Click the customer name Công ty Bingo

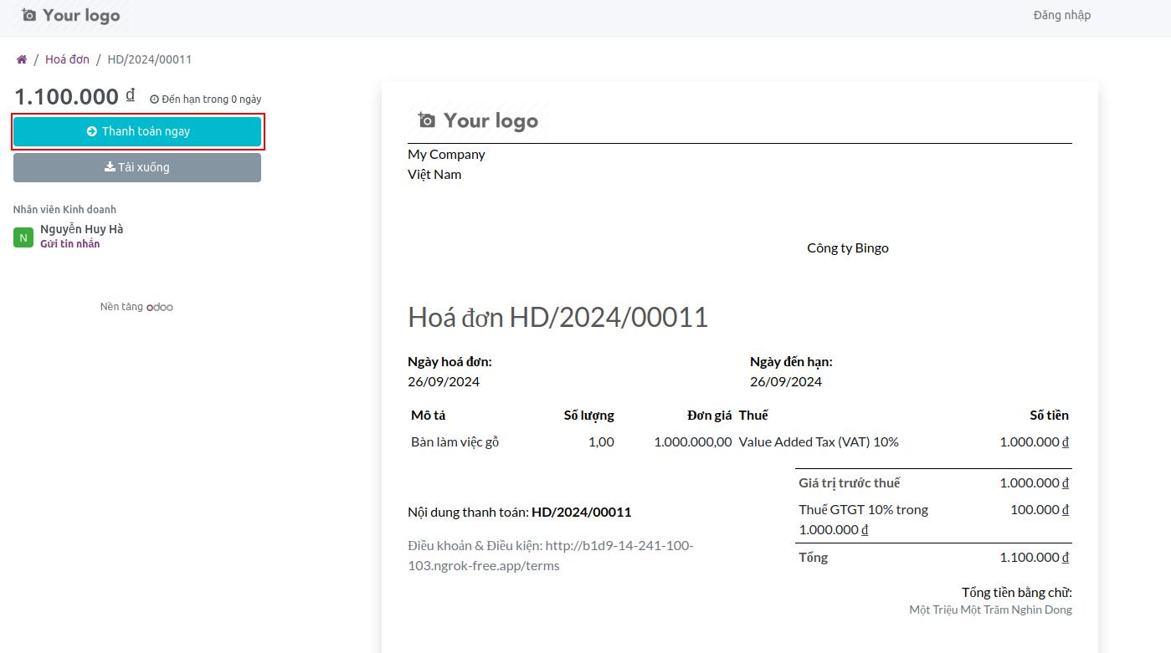[848, 247]
